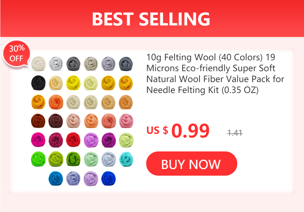
Task: Pick the red wool ball
Action: [73, 140]
